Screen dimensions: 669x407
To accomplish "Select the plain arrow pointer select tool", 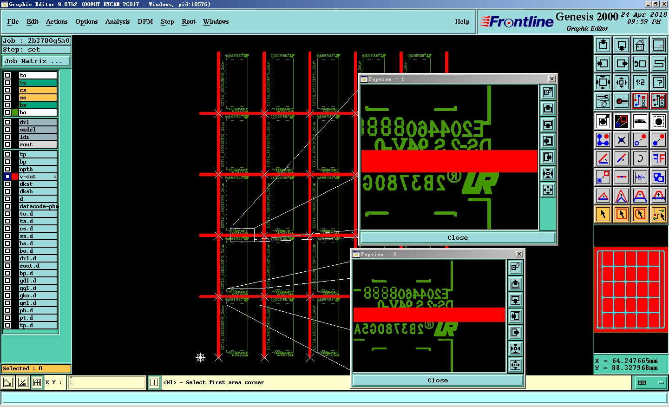I will pyautogui.click(x=603, y=214).
